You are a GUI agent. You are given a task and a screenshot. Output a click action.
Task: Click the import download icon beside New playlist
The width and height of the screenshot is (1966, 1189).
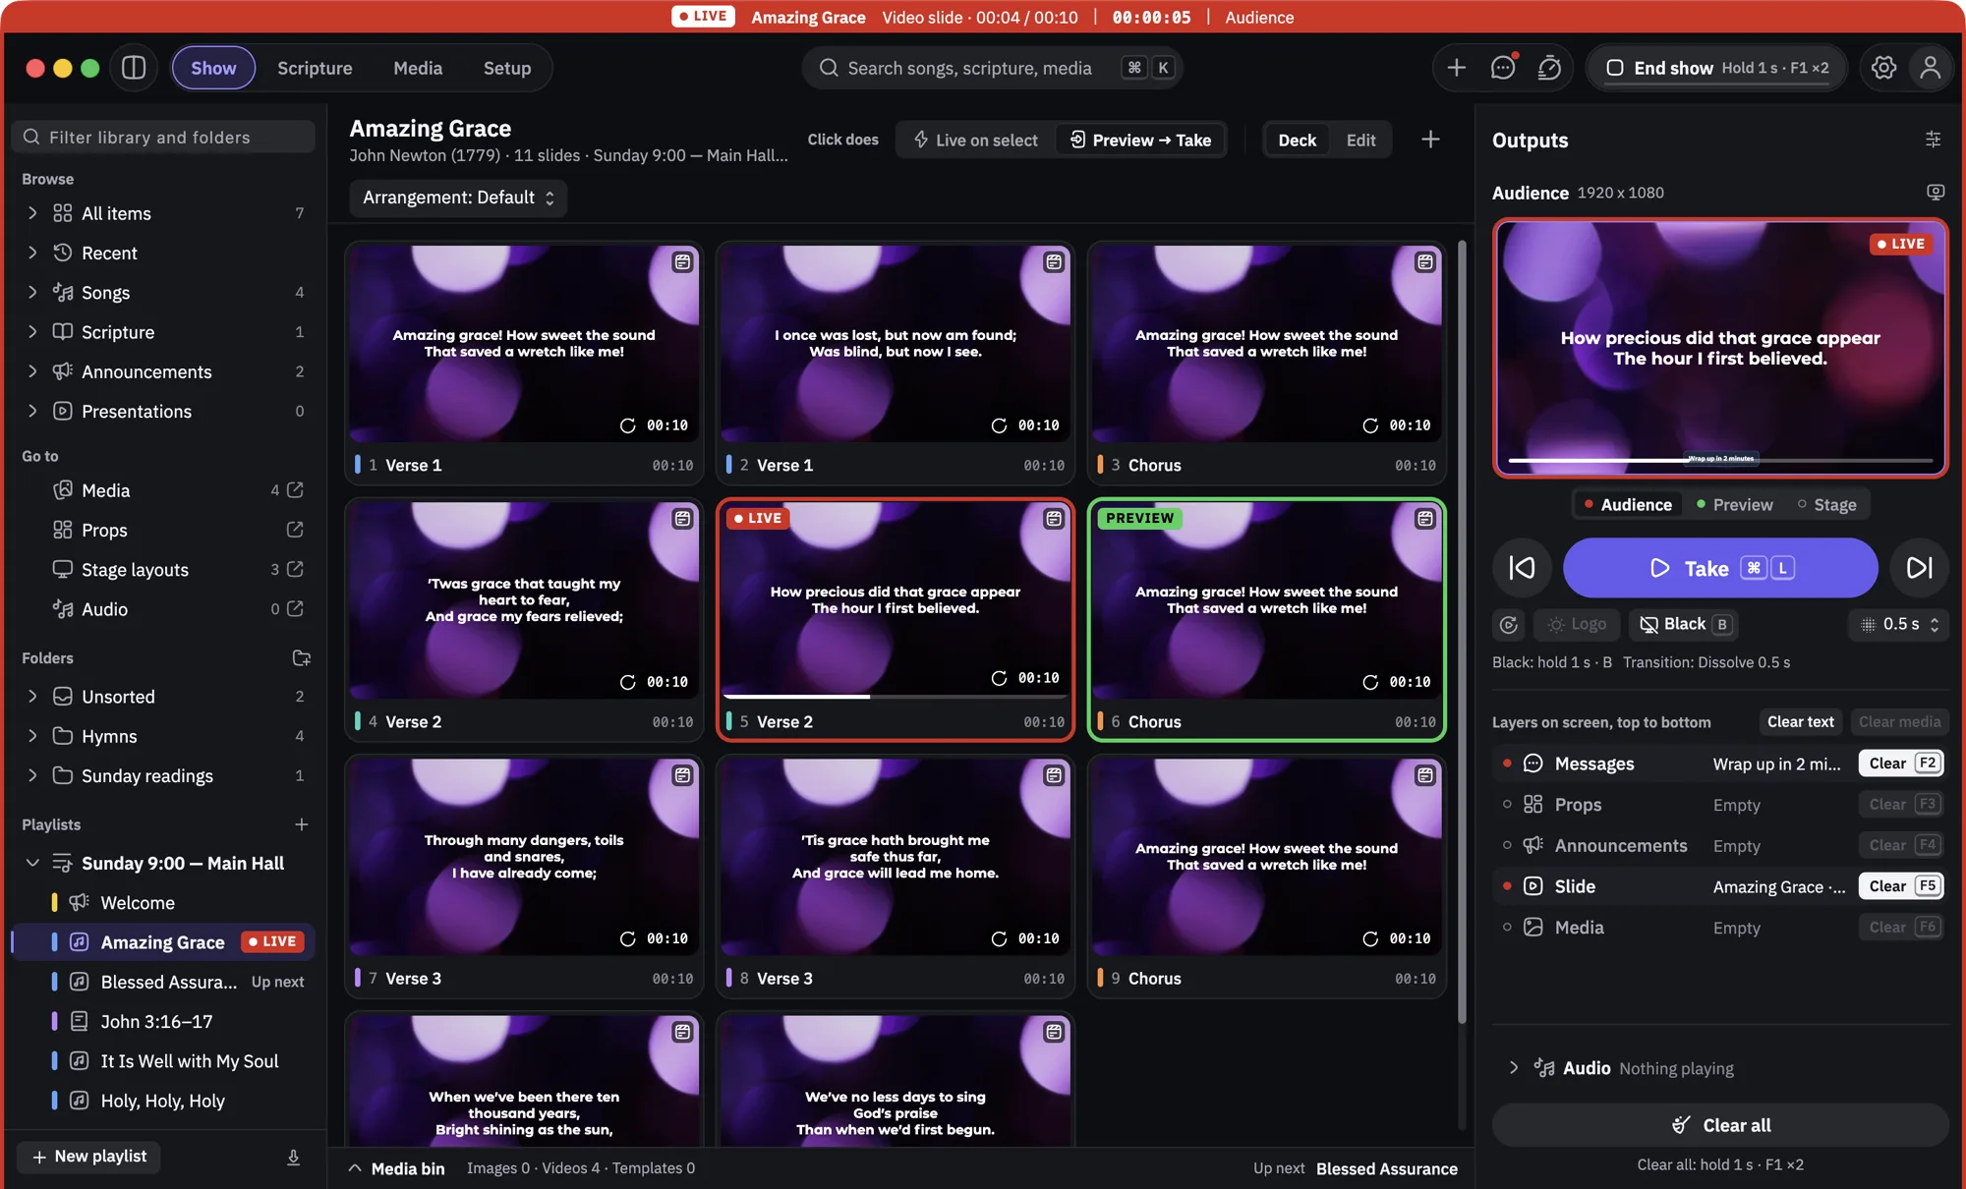click(x=293, y=1158)
